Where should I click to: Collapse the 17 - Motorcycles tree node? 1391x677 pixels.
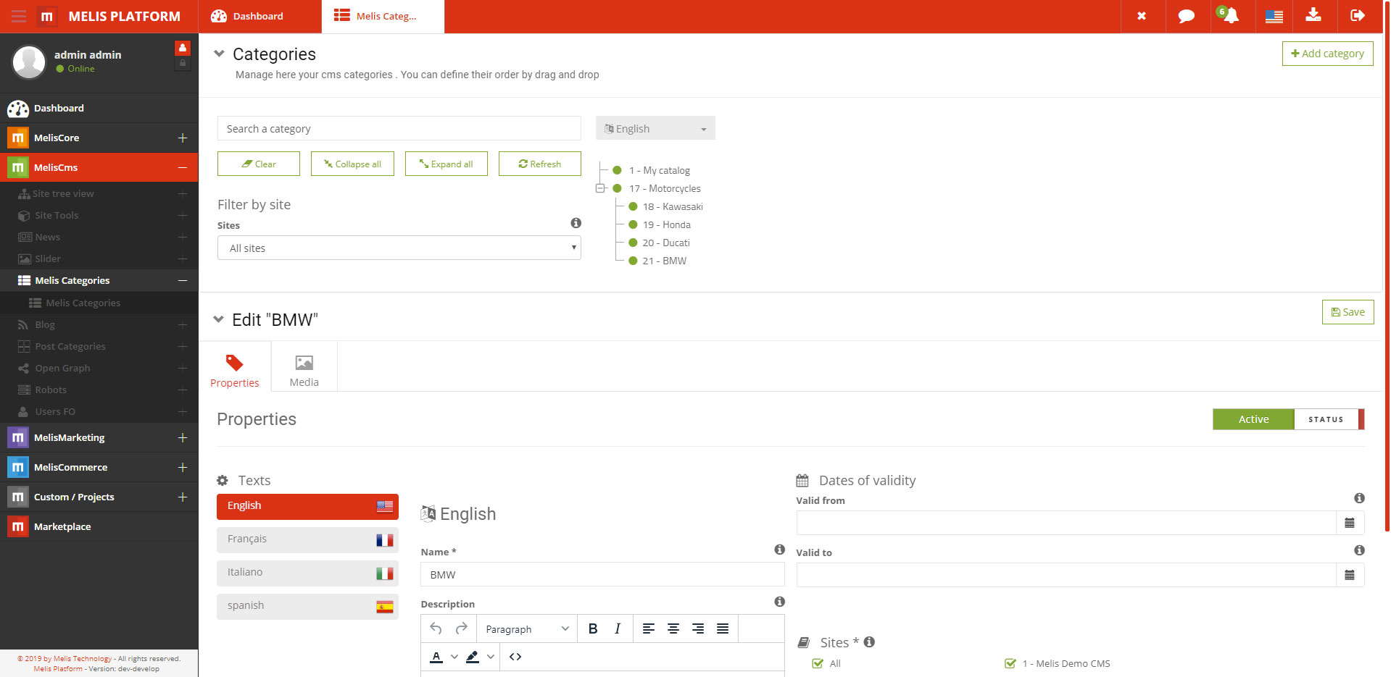pos(600,188)
